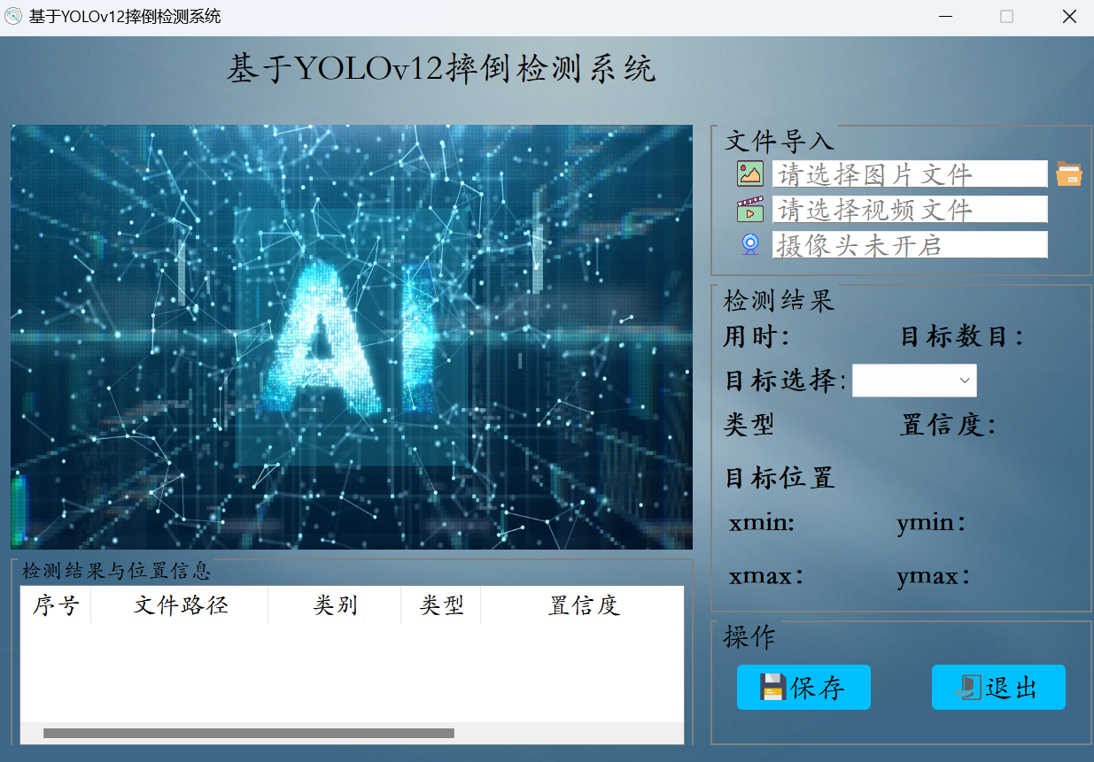Viewport: 1094px width, 762px height.
Task: Click the AI preview image area
Action: tap(352, 337)
